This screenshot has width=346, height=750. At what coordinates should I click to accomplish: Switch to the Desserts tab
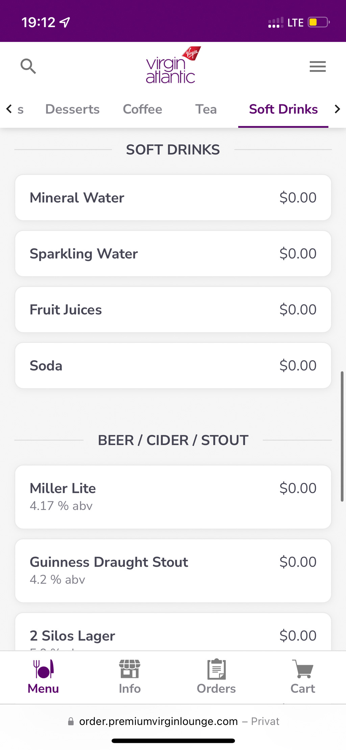(72, 109)
